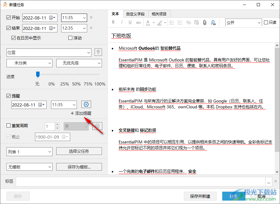This screenshot has width=280, height=204.
Task: Click the notes scrollbar up arrow
Action: point(277,45)
